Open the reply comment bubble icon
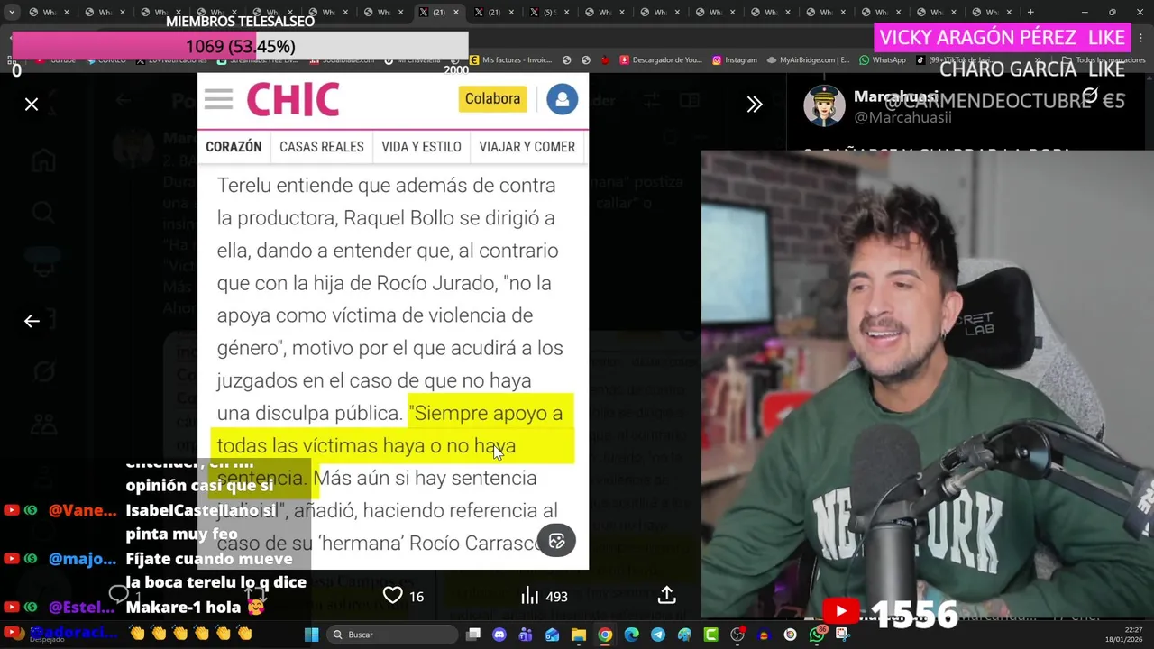Image resolution: width=1154 pixels, height=649 pixels. click(118, 594)
